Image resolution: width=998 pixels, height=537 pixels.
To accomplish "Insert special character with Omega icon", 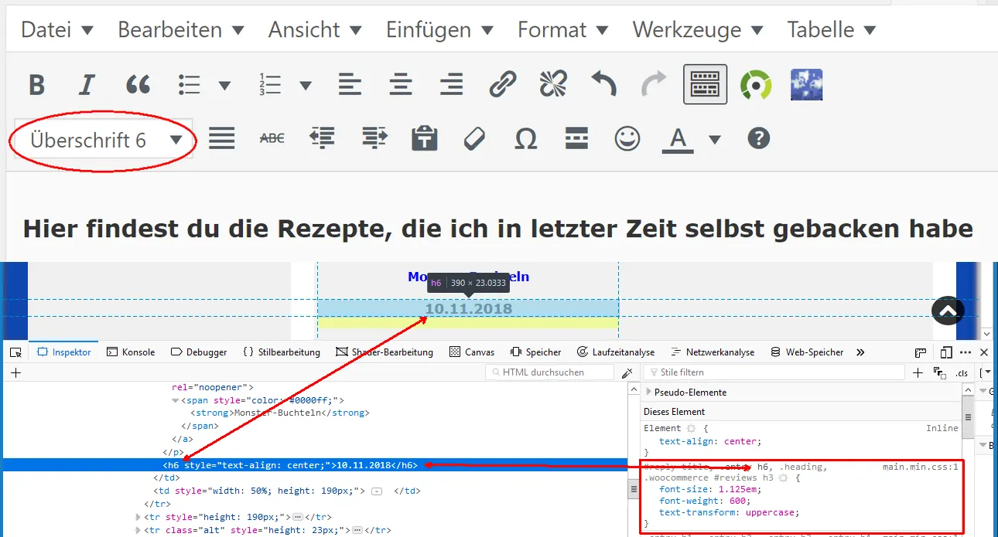I will click(x=526, y=139).
